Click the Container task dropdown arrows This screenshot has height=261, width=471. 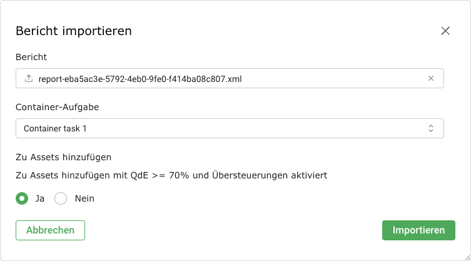click(430, 128)
